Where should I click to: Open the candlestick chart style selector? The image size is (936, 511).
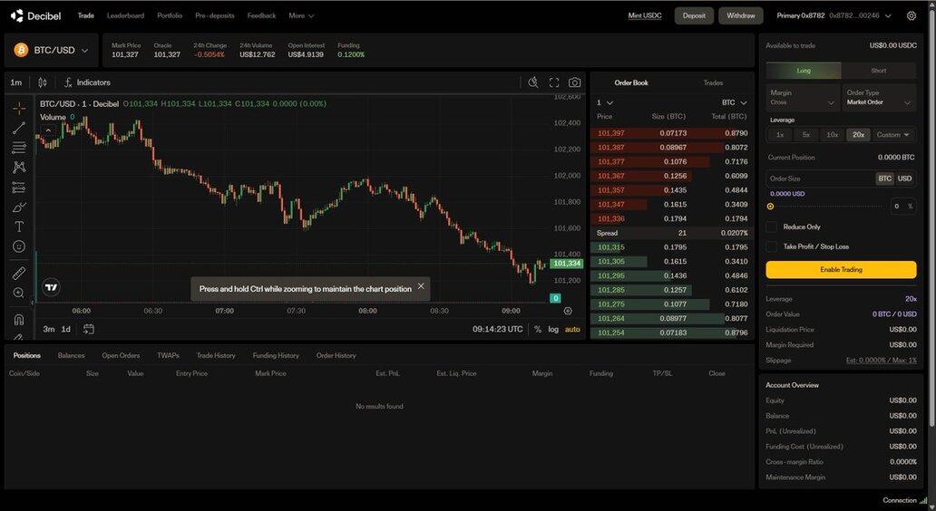click(42, 82)
